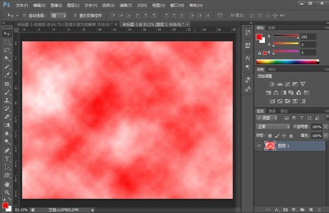Open the fill slider arrow
Viewport: 329px width, 213px height.
(x=326, y=135)
